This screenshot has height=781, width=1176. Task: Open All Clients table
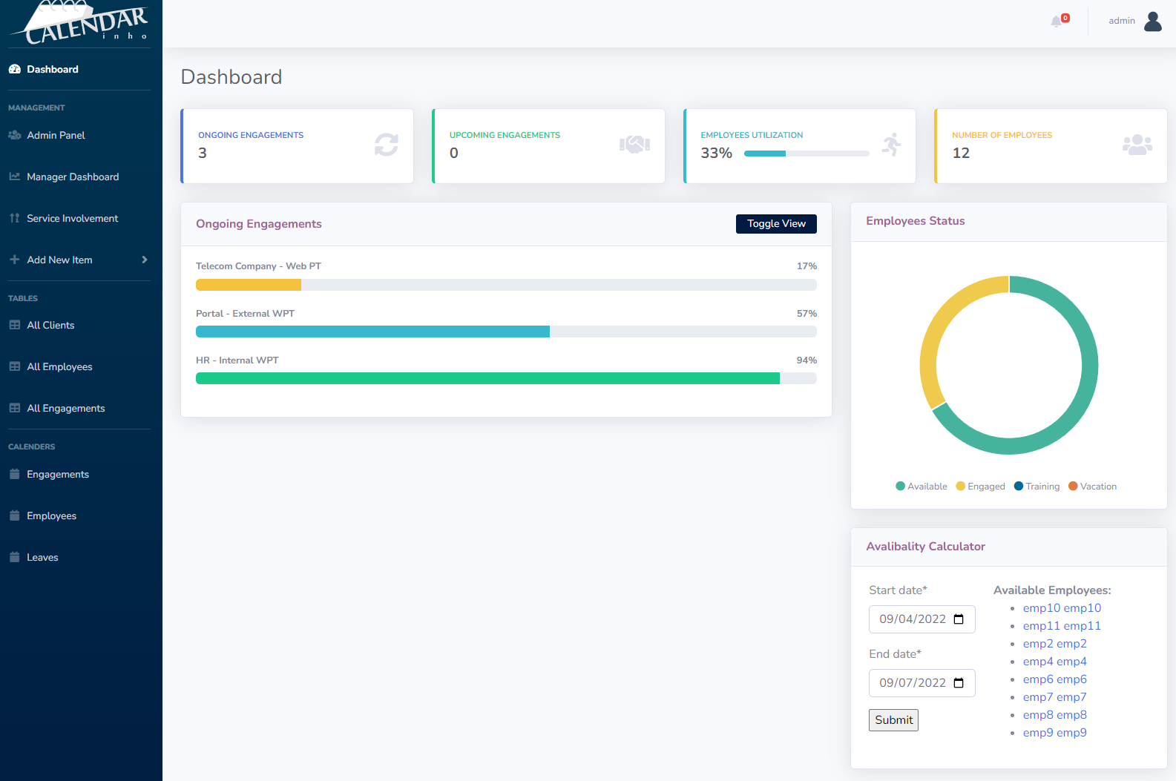pyautogui.click(x=50, y=325)
